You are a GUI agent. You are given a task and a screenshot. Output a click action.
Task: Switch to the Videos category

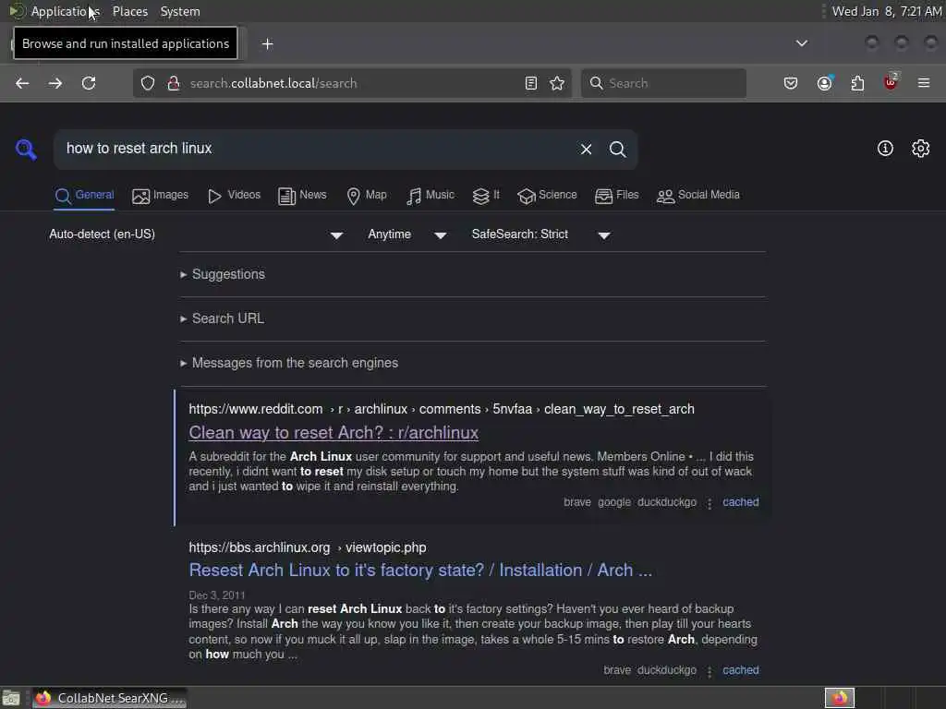(x=234, y=196)
